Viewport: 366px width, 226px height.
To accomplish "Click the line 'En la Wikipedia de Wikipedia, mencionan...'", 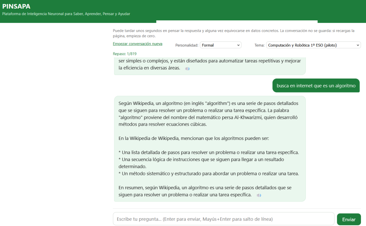I will coord(194,138).
